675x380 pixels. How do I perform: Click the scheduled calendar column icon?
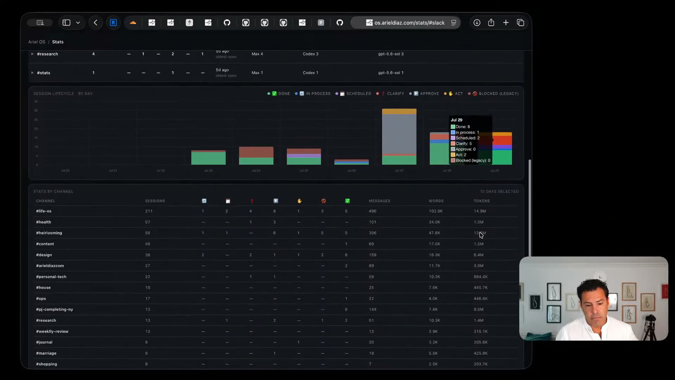[228, 201]
